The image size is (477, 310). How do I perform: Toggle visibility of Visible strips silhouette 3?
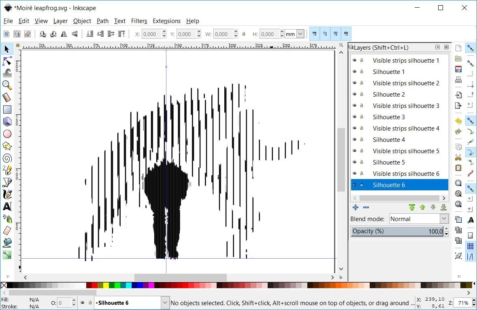point(355,105)
